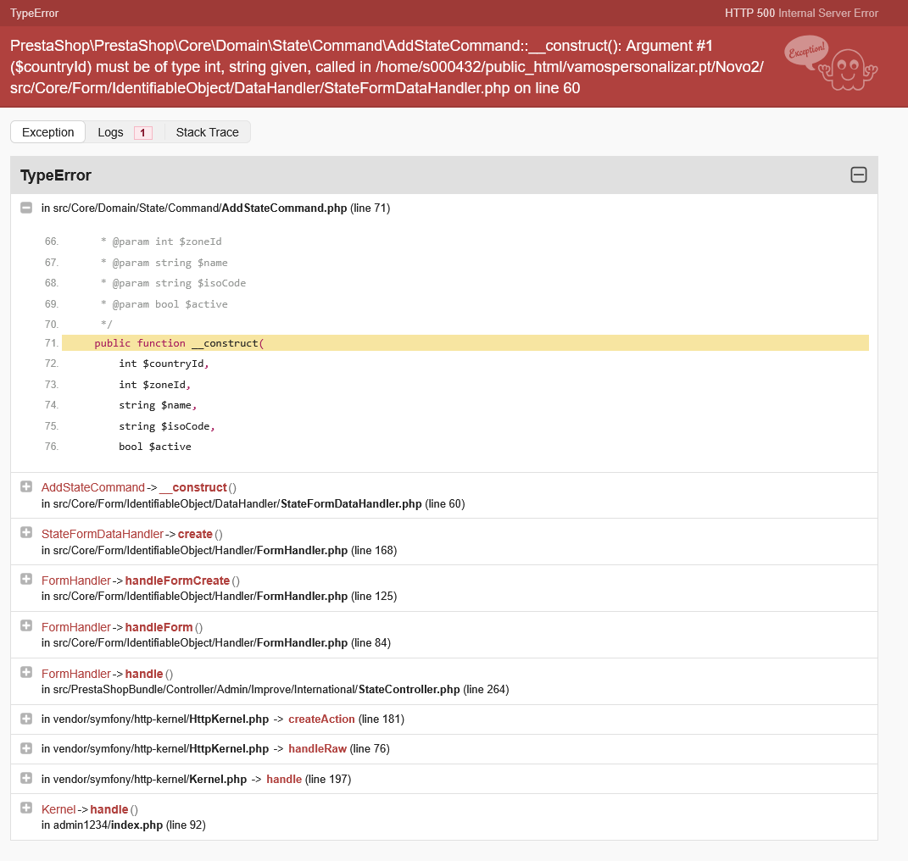Click code line 75 string $isoCode
Viewport: 908px width, 861px height.
pos(167,426)
